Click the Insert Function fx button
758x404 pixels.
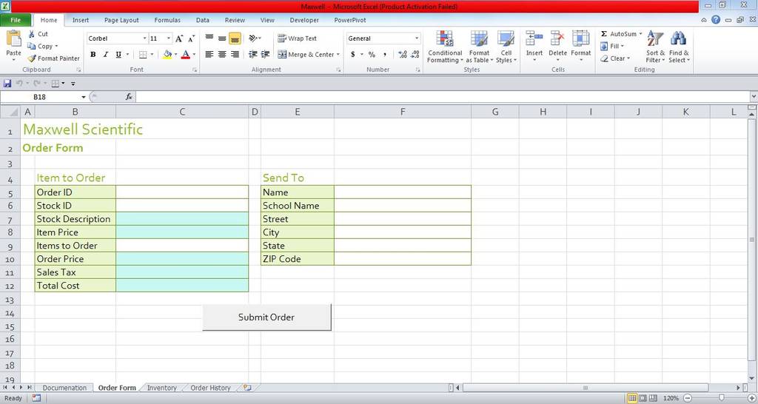click(129, 97)
